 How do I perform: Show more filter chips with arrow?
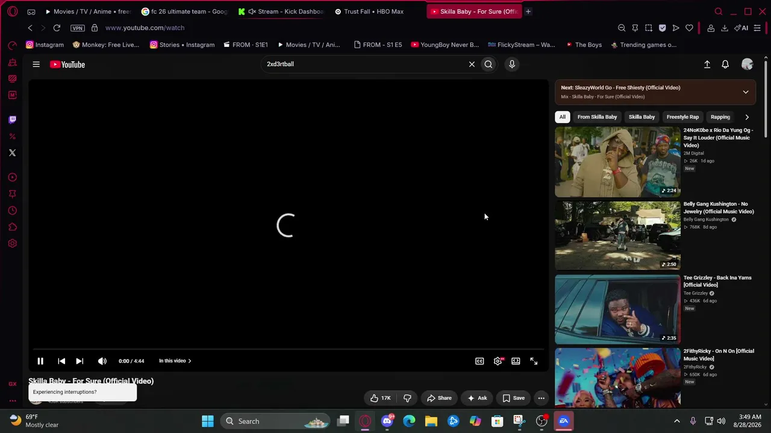click(x=747, y=117)
